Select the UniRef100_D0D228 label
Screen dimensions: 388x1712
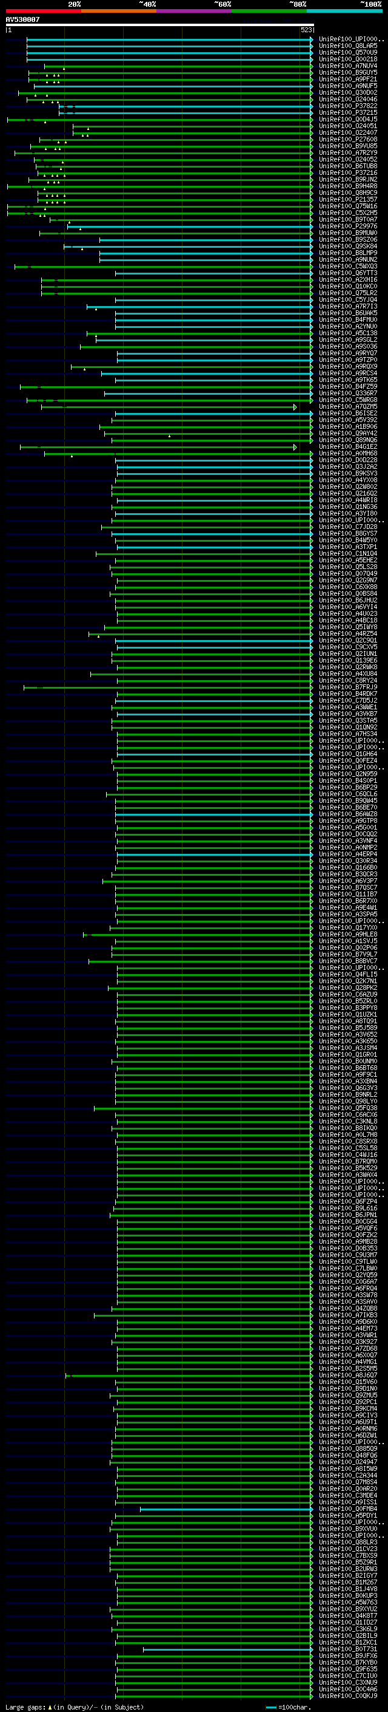coord(347,460)
